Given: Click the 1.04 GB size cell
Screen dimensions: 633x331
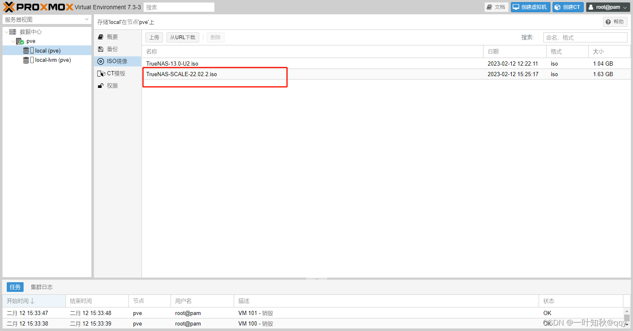Looking at the screenshot, I should pos(603,64).
